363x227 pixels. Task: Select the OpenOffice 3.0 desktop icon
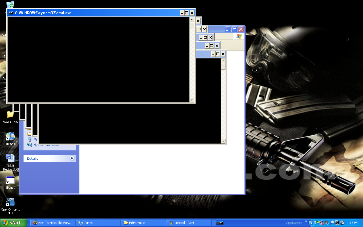click(x=10, y=202)
